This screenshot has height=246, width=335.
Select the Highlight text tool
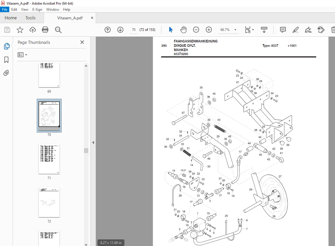[295, 30]
